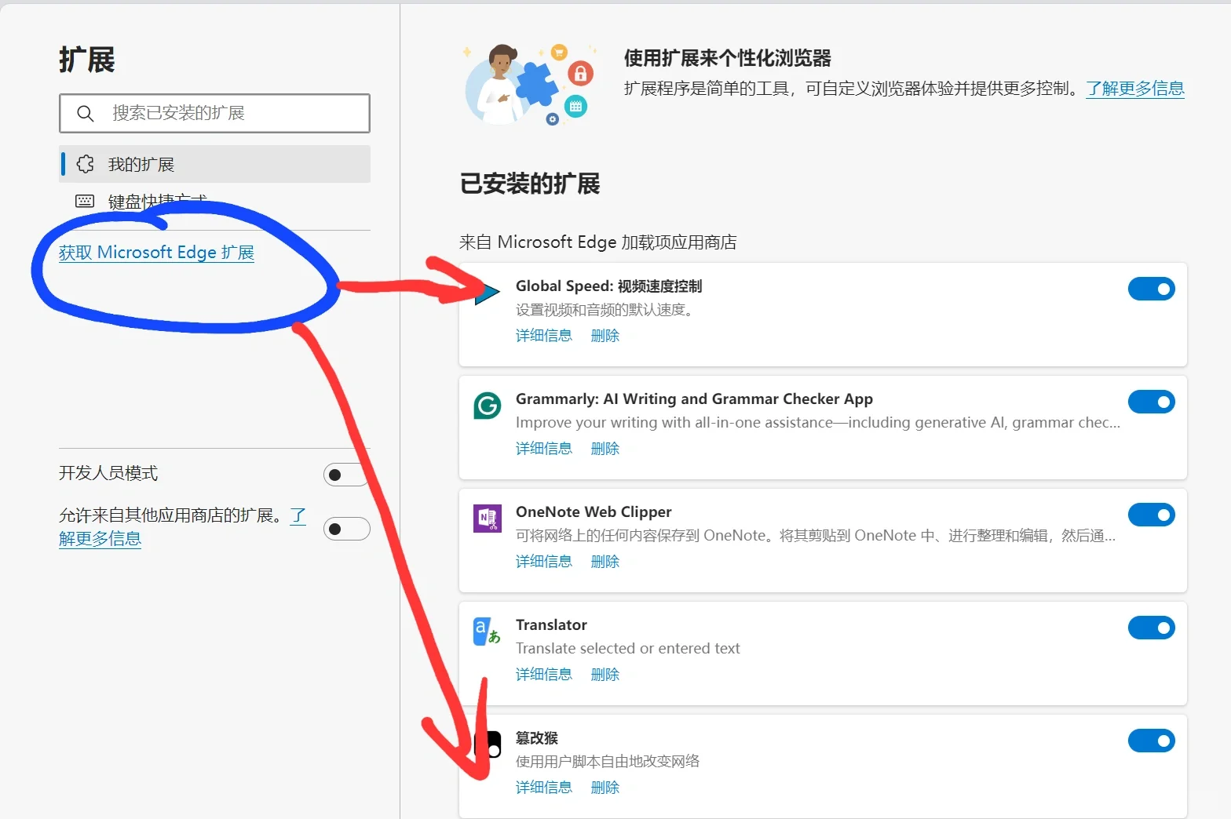The width and height of the screenshot is (1231, 819).
Task: Open 获取 Microsoft Edge 扩展 link
Action: (x=156, y=253)
